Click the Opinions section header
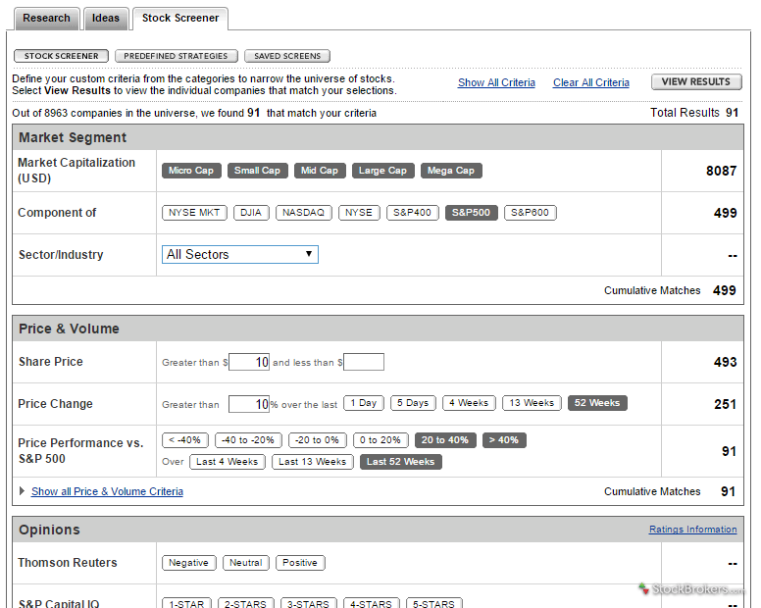The width and height of the screenshot is (761, 608). click(378, 530)
